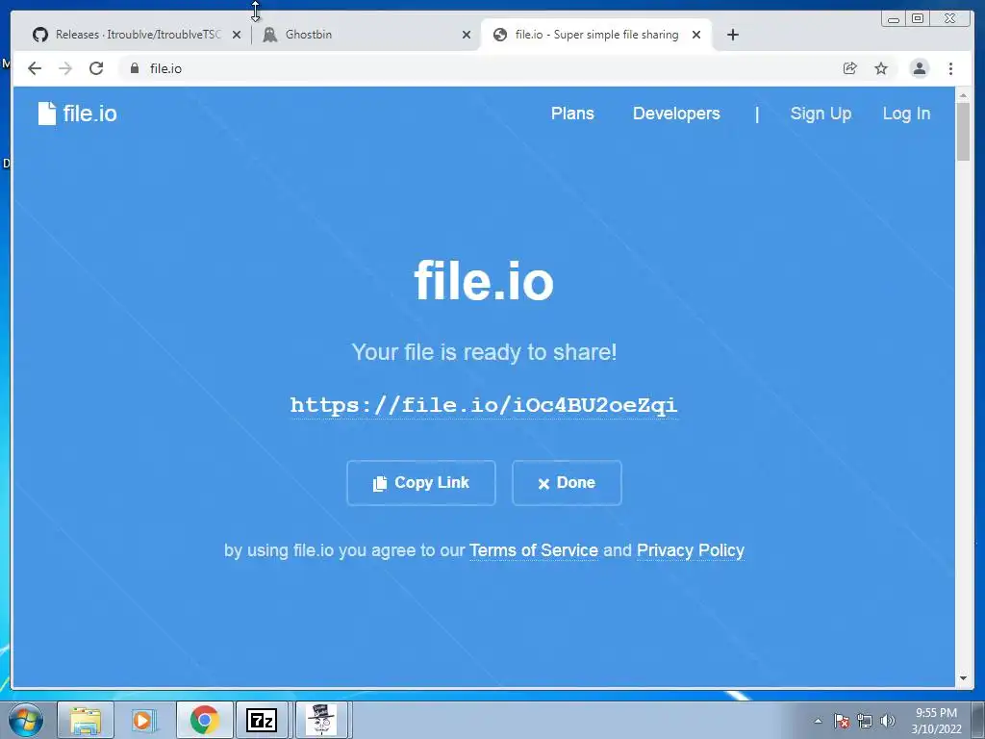Open the Windows Start menu

coord(26,720)
